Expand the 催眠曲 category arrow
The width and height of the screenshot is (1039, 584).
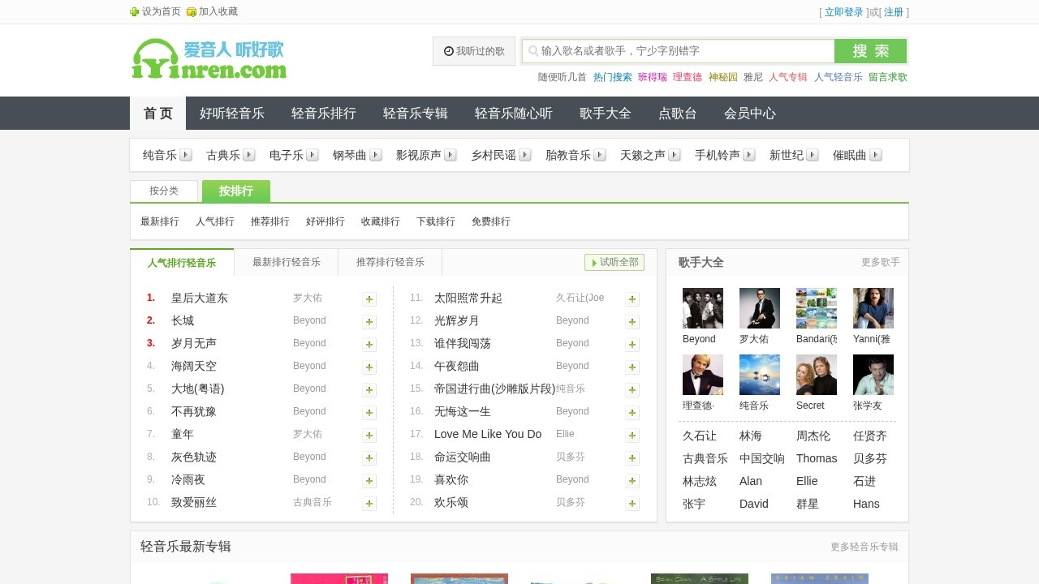[x=876, y=155]
